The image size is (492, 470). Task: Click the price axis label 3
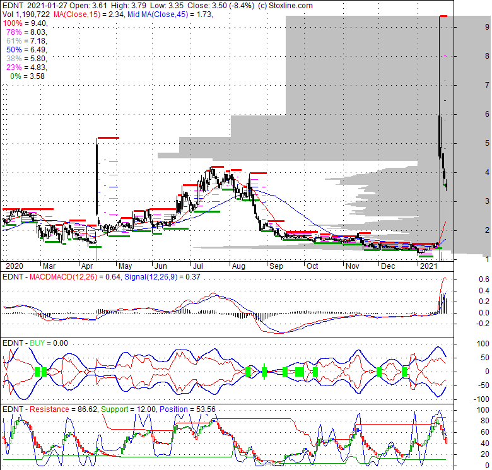[x=487, y=201]
